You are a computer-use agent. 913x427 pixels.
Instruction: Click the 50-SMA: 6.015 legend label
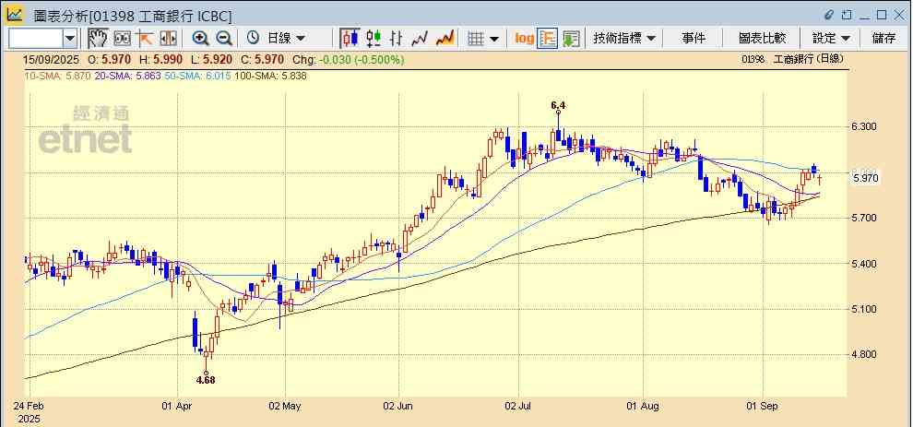(197, 76)
